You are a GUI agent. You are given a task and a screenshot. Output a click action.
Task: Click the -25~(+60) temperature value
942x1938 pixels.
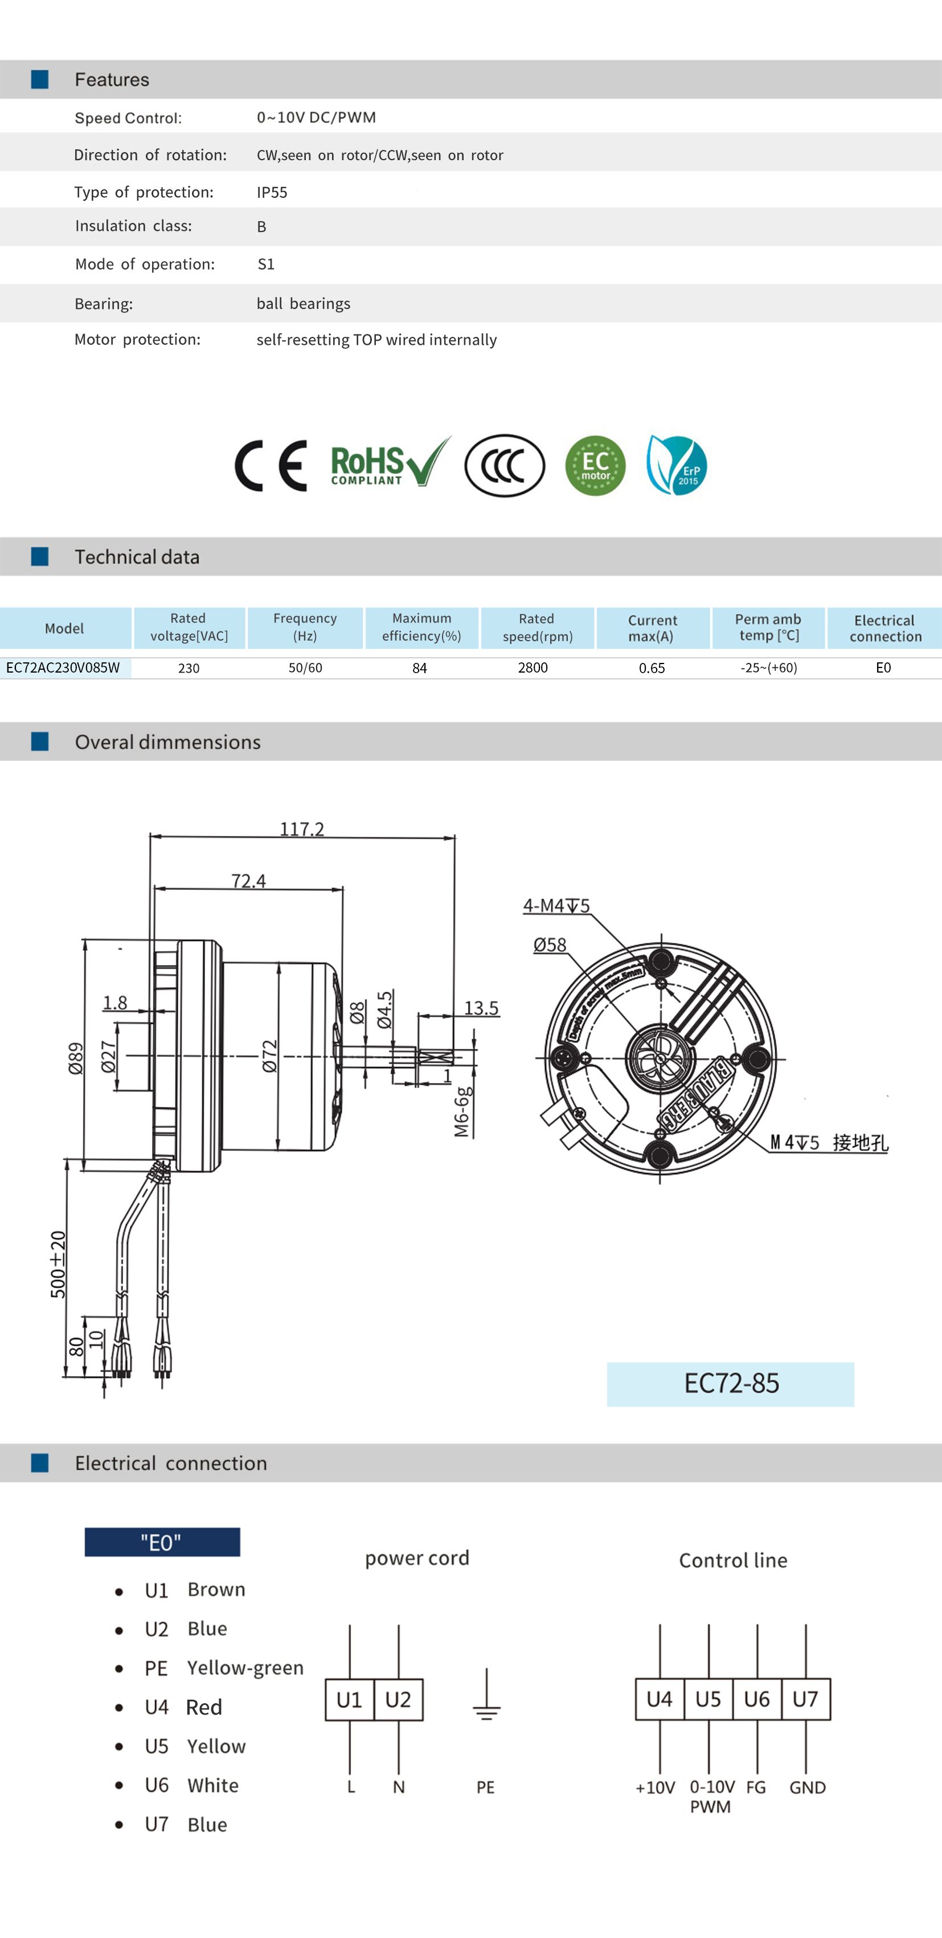(x=768, y=667)
